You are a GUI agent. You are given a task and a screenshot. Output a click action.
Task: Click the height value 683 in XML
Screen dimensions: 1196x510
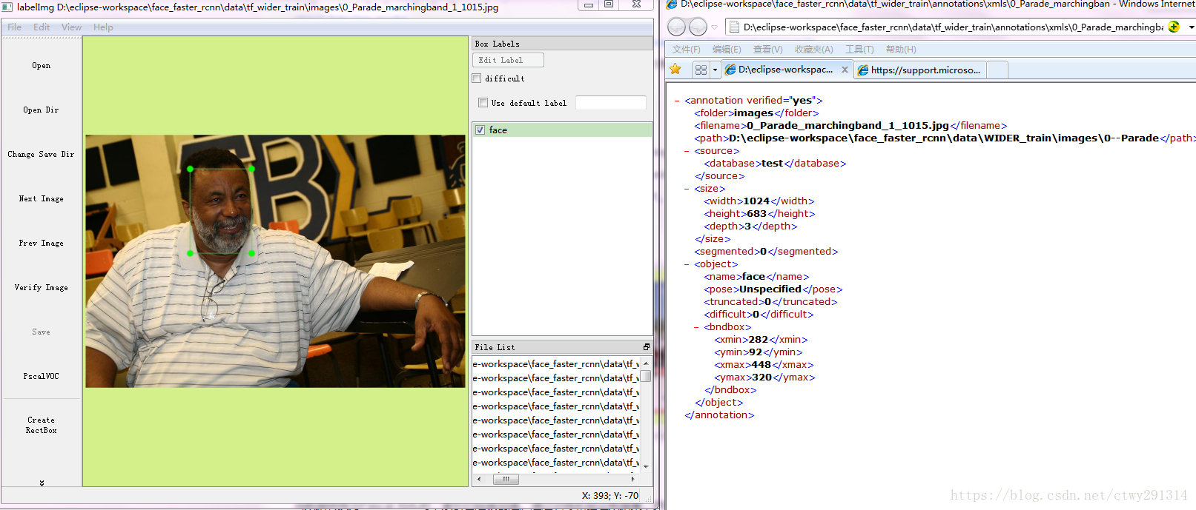[x=756, y=214]
